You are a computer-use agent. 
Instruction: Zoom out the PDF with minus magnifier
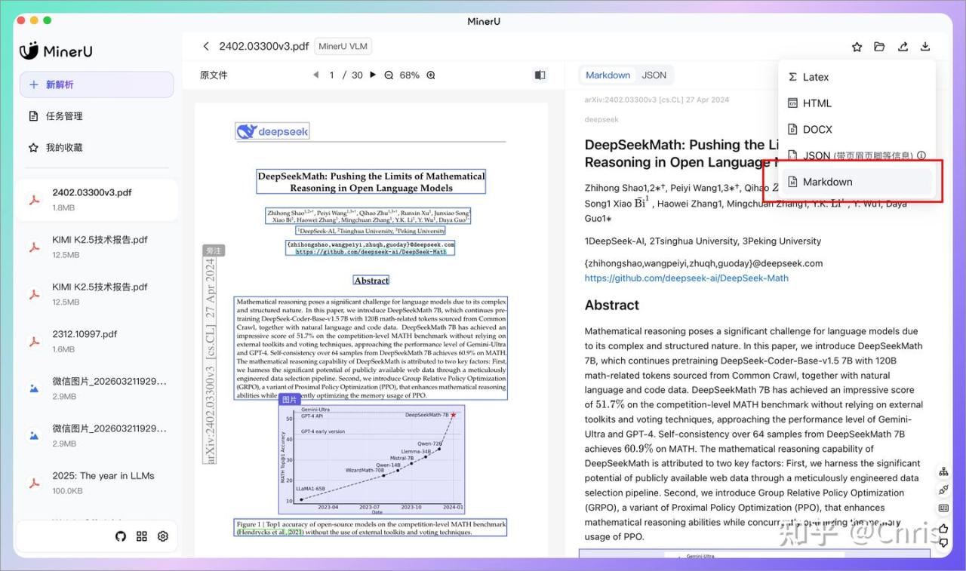click(389, 75)
